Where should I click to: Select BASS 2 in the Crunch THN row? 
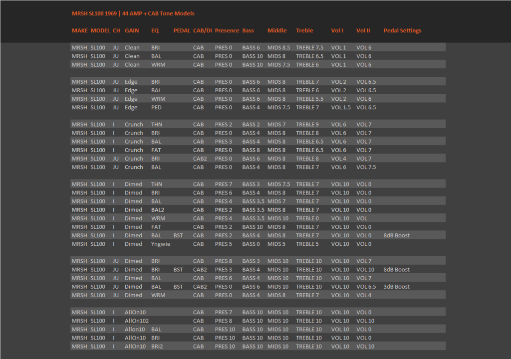click(251, 125)
